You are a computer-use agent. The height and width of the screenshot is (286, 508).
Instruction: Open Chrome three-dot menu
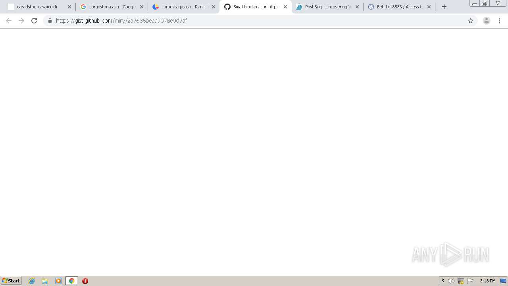click(x=500, y=21)
